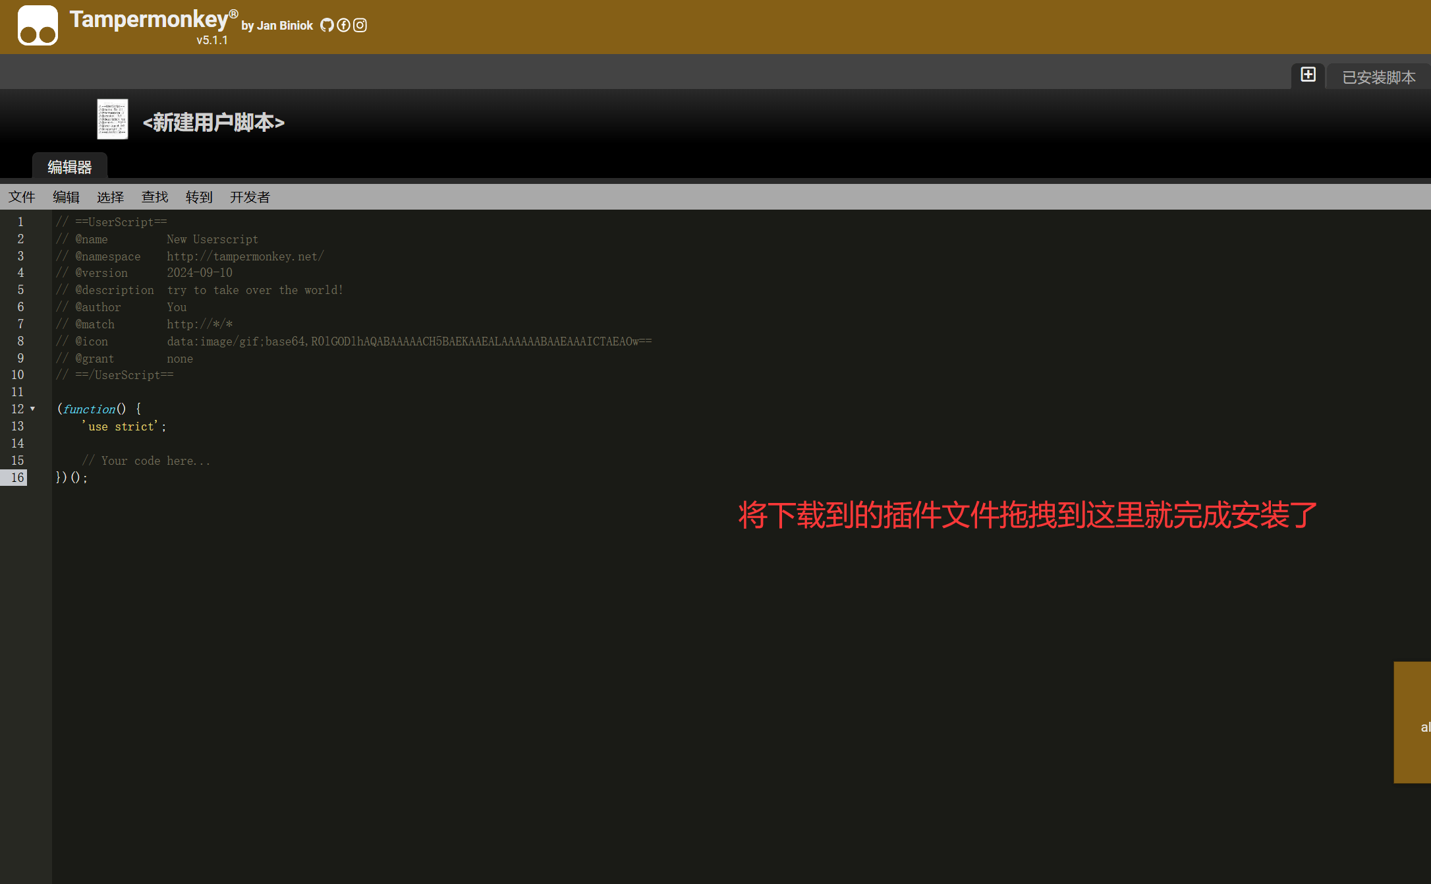Click the Facebook icon in the header
Screen dimensions: 1431x884
343,25
